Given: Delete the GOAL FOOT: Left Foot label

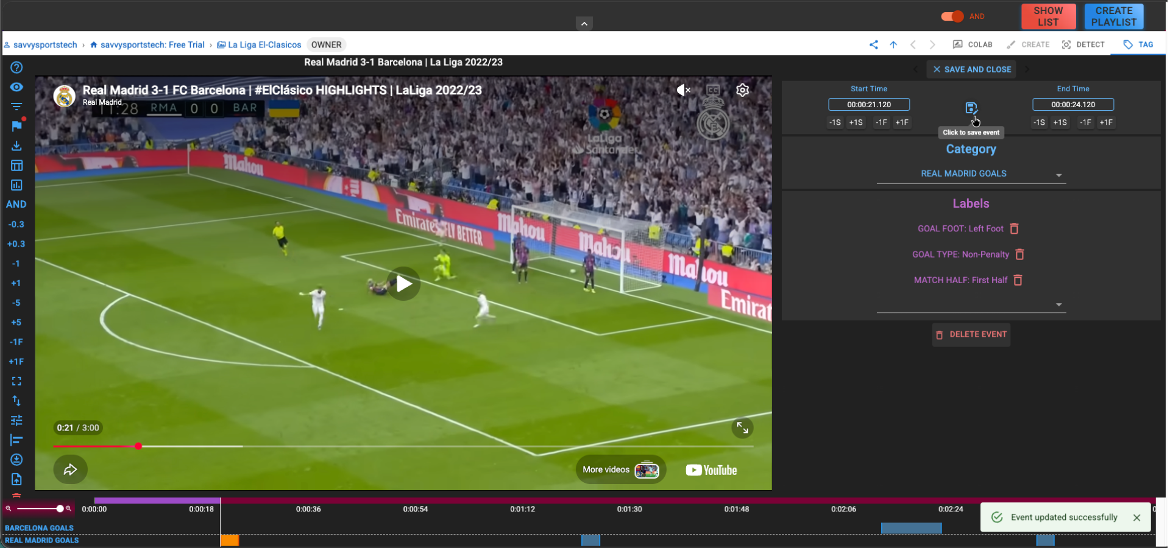Looking at the screenshot, I should coord(1014,229).
